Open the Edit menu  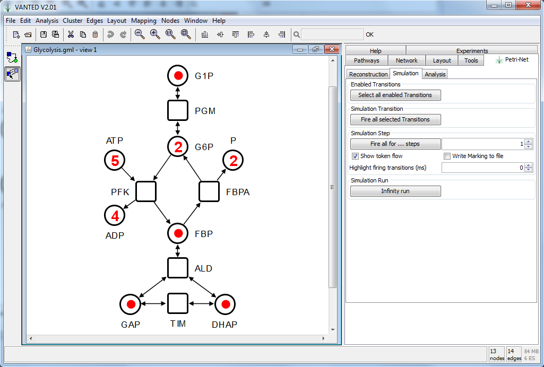pos(25,21)
